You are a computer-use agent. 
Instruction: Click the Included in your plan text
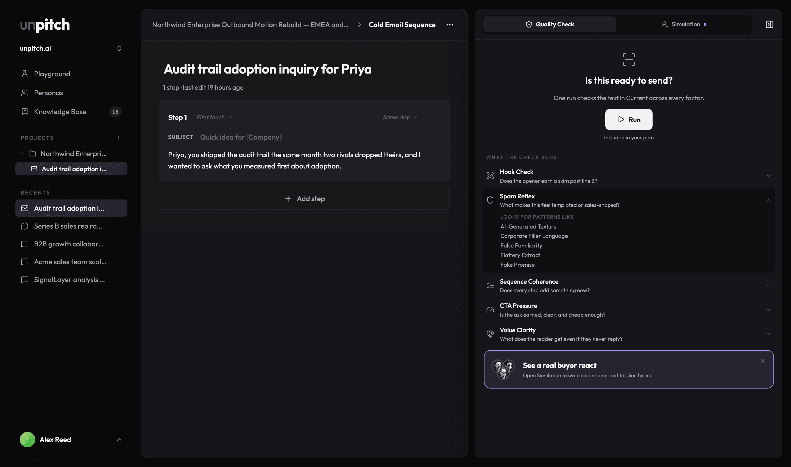(629, 137)
